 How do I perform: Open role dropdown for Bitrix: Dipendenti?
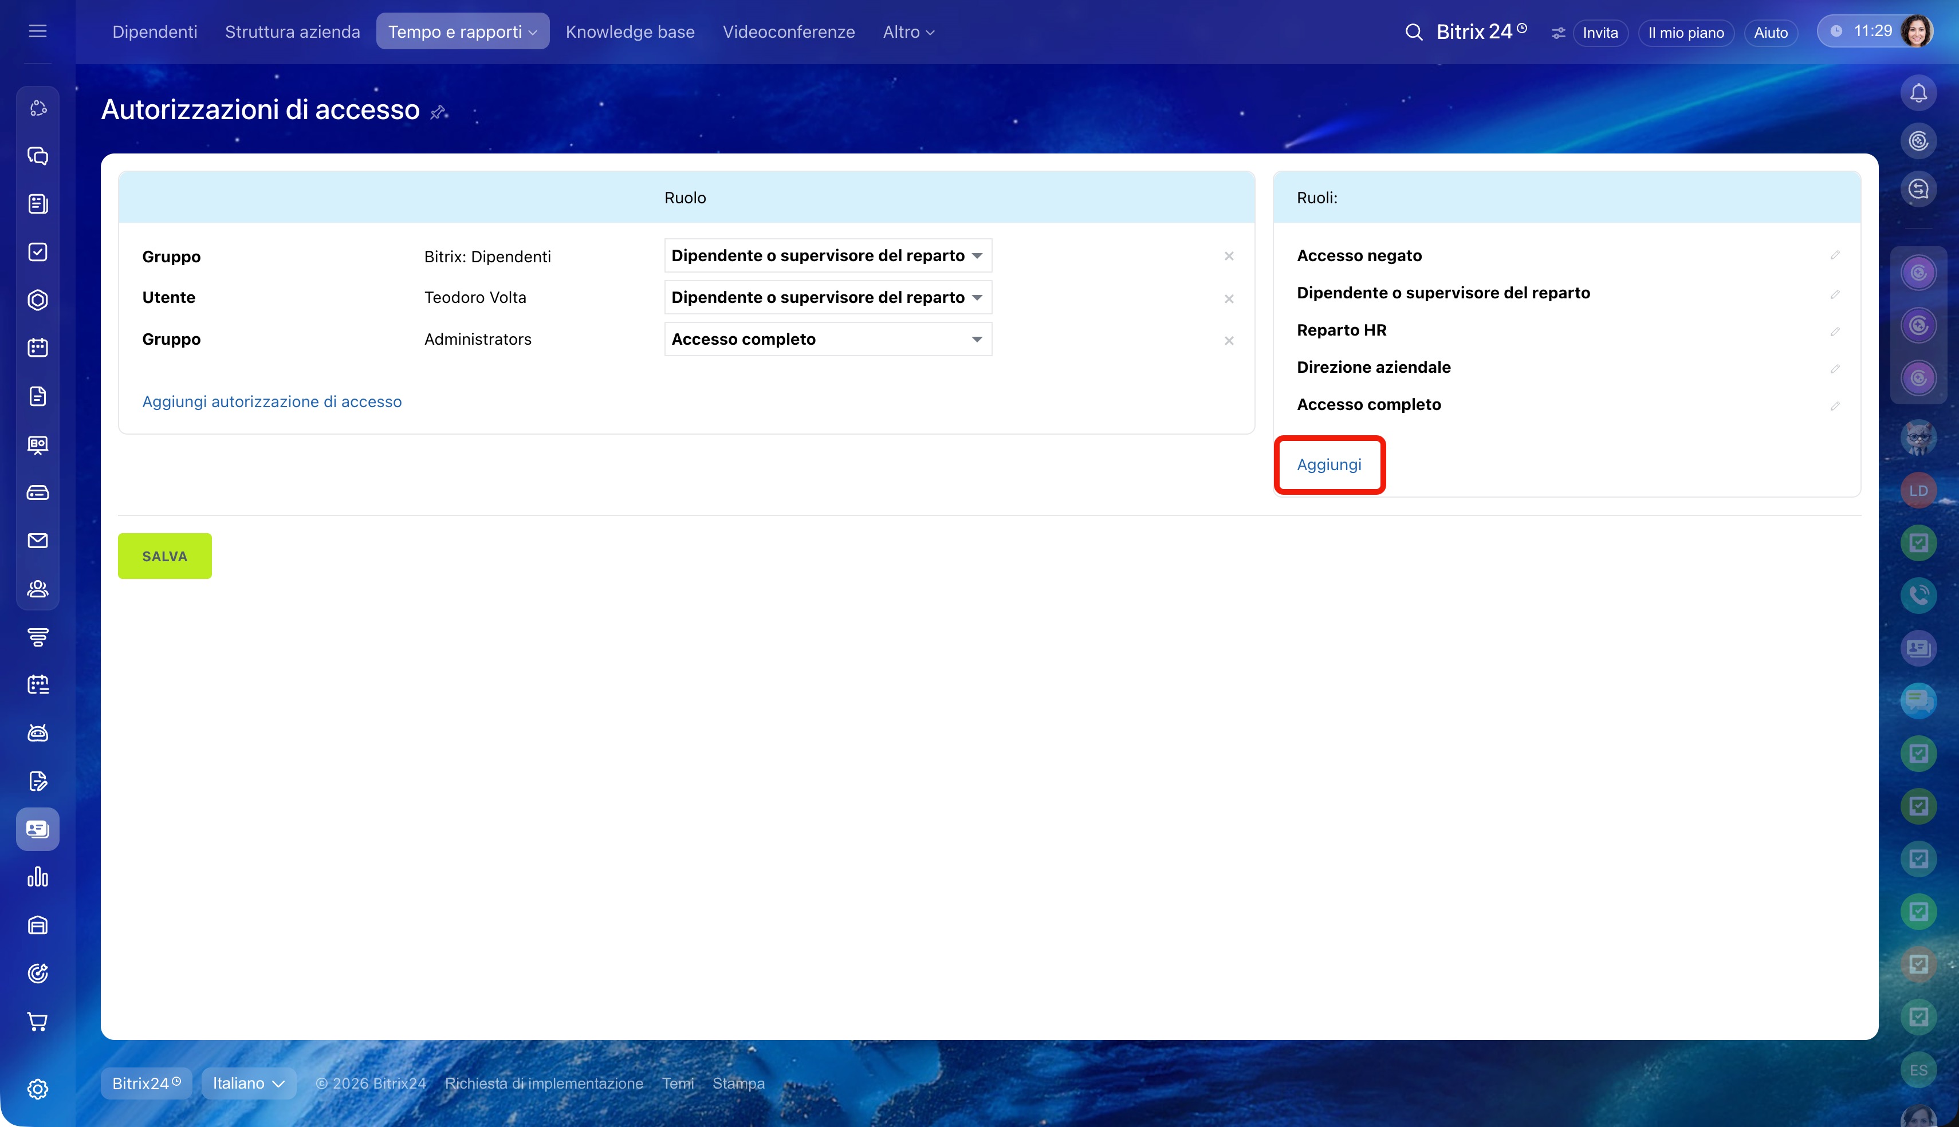[x=827, y=255]
